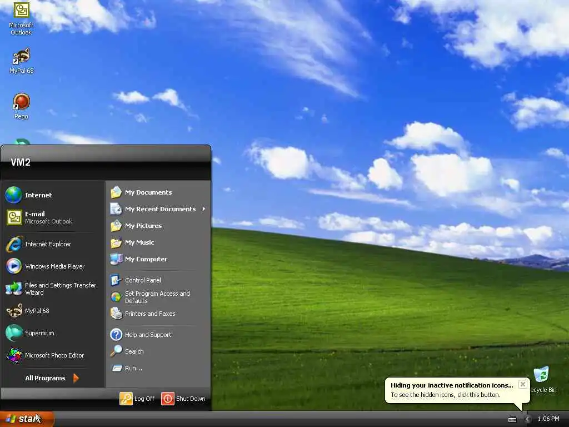
Task: Click the MyPal 68 raccoon icon in Start menu
Action: coord(14,311)
